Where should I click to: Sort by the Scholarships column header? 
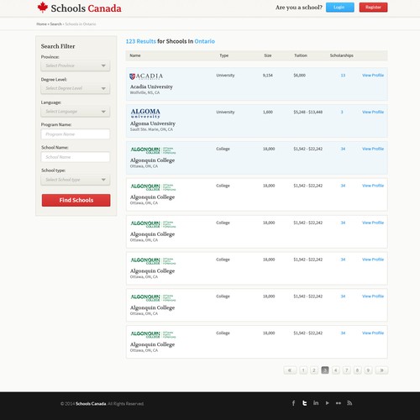click(342, 55)
